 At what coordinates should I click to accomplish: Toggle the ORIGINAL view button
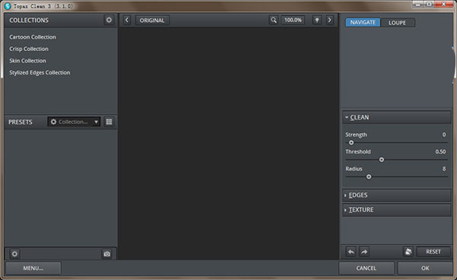point(152,20)
